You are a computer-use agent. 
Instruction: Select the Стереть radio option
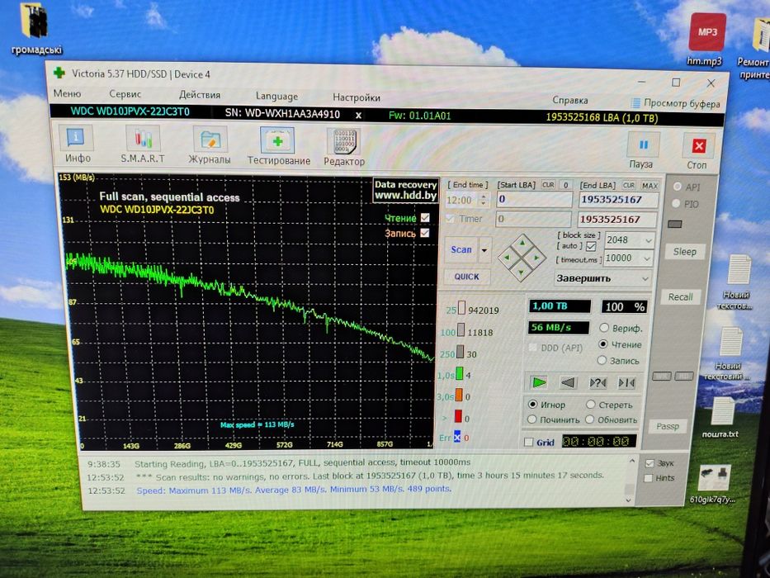point(590,405)
